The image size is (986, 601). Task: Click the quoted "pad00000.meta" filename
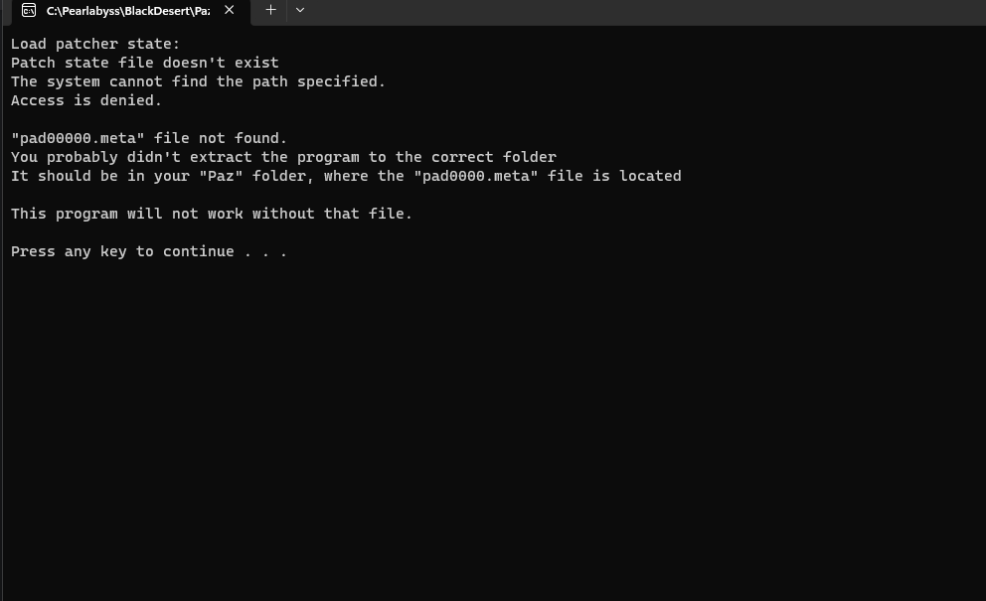pyautogui.click(x=79, y=138)
